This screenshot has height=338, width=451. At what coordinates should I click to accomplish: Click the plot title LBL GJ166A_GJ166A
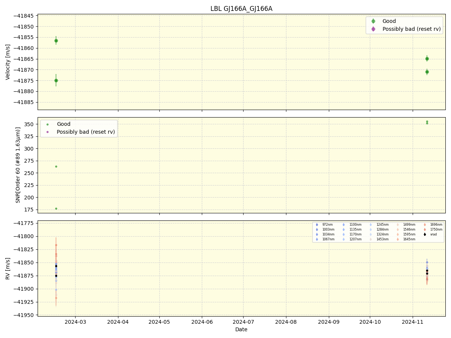241,9
